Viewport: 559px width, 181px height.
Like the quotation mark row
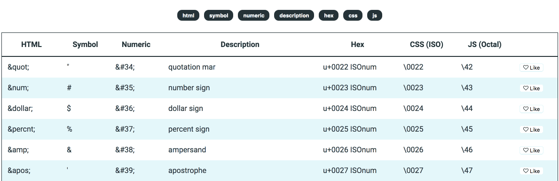coord(531,67)
